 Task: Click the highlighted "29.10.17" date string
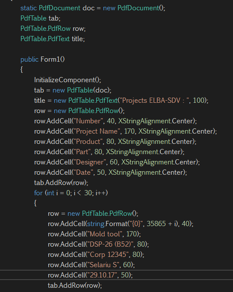point(102,275)
